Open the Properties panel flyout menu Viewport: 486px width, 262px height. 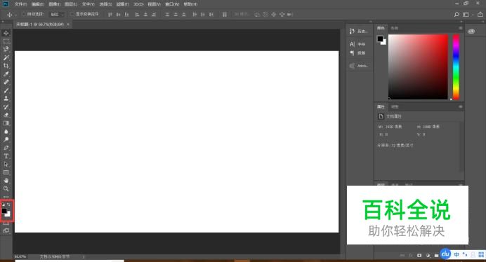pyautogui.click(x=461, y=106)
